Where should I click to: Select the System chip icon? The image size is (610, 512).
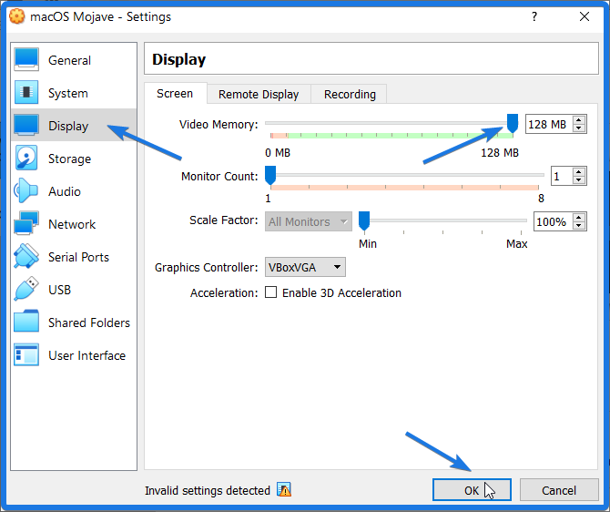[x=26, y=92]
